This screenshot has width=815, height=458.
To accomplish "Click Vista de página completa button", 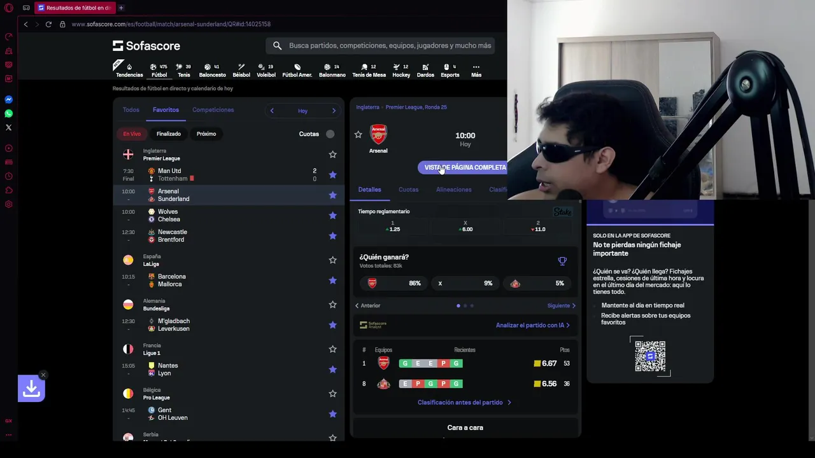I will (463, 167).
